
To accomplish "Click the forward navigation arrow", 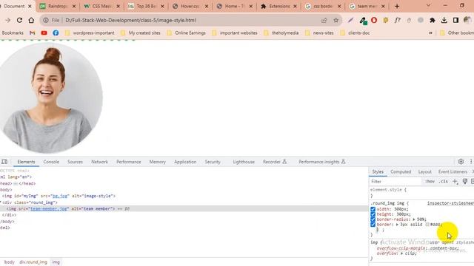I will click(7, 20).
